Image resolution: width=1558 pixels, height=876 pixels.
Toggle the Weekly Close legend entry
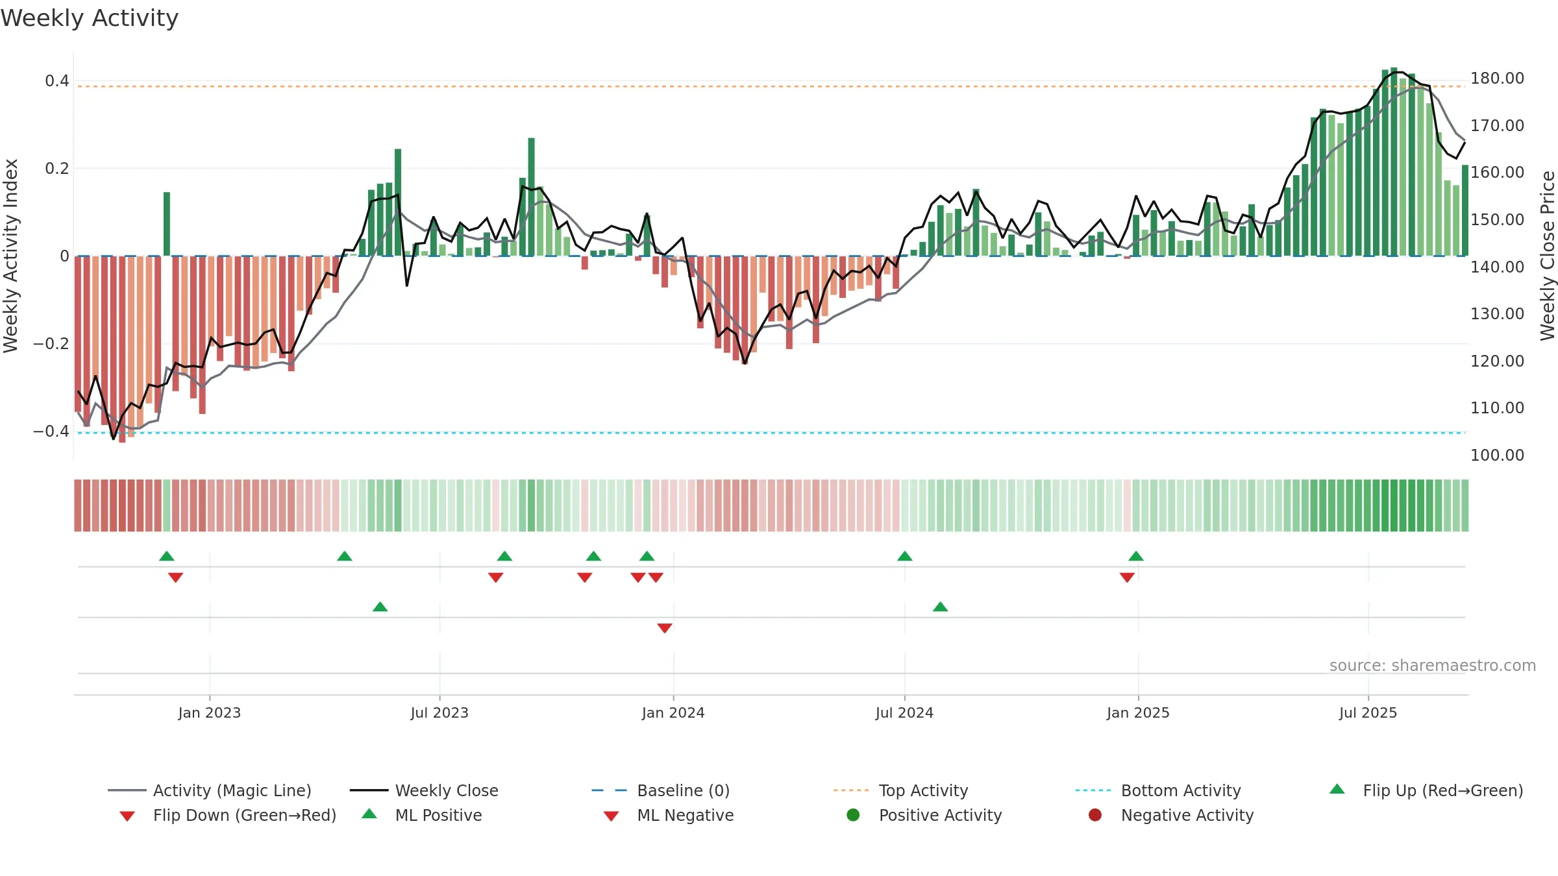coord(424,790)
